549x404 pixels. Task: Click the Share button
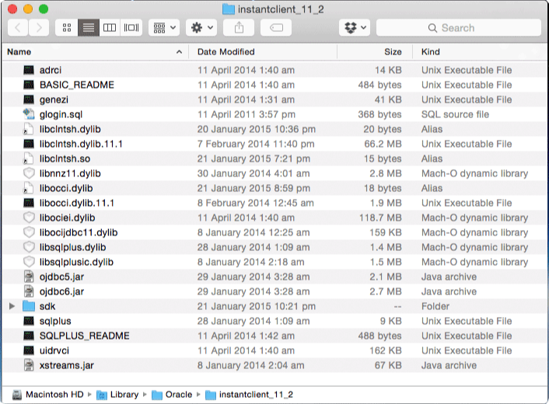click(239, 28)
